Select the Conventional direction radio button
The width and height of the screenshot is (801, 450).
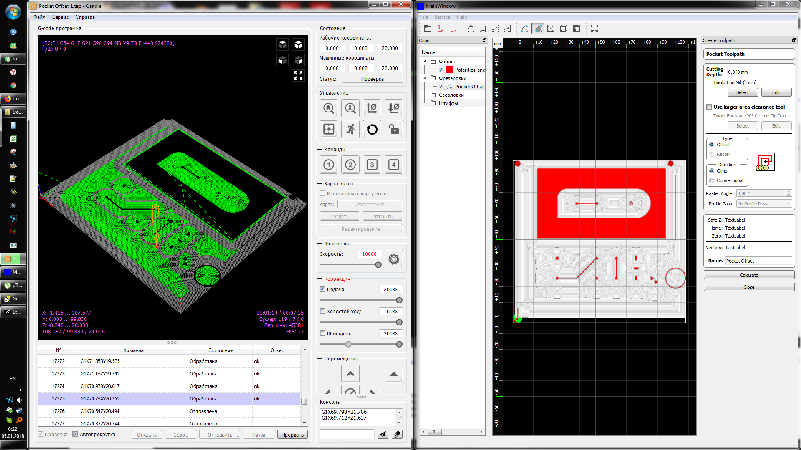coord(712,180)
